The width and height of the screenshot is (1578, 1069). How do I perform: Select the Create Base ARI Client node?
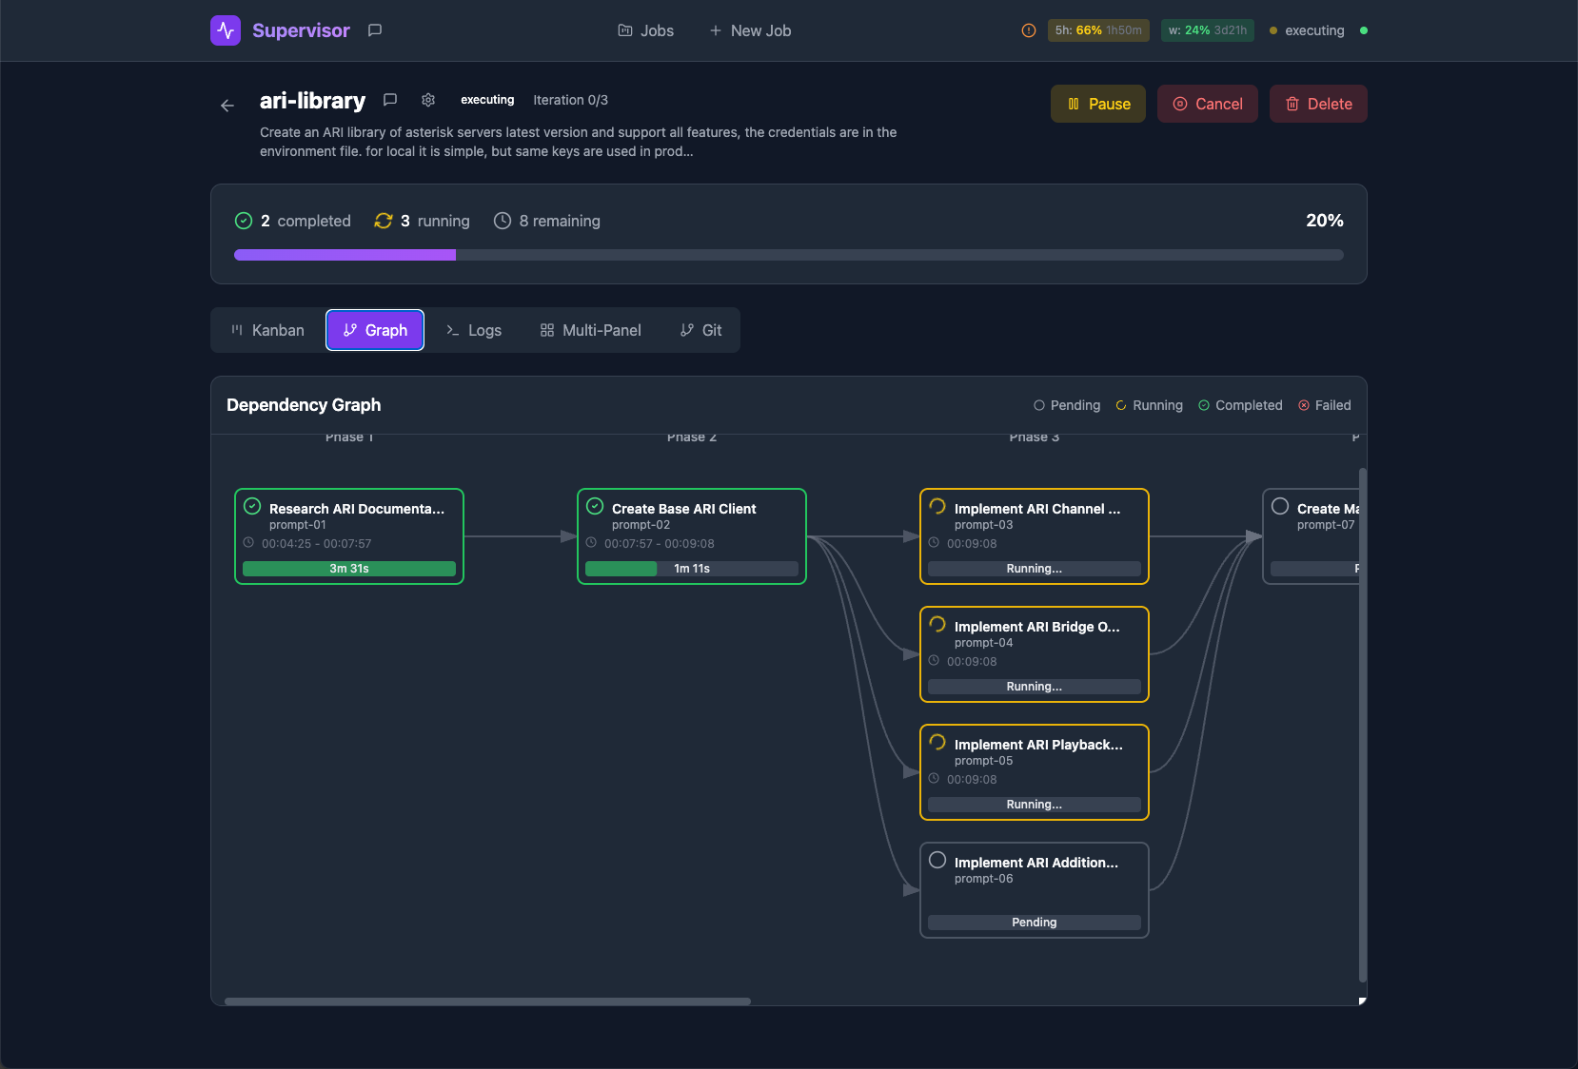(x=691, y=535)
